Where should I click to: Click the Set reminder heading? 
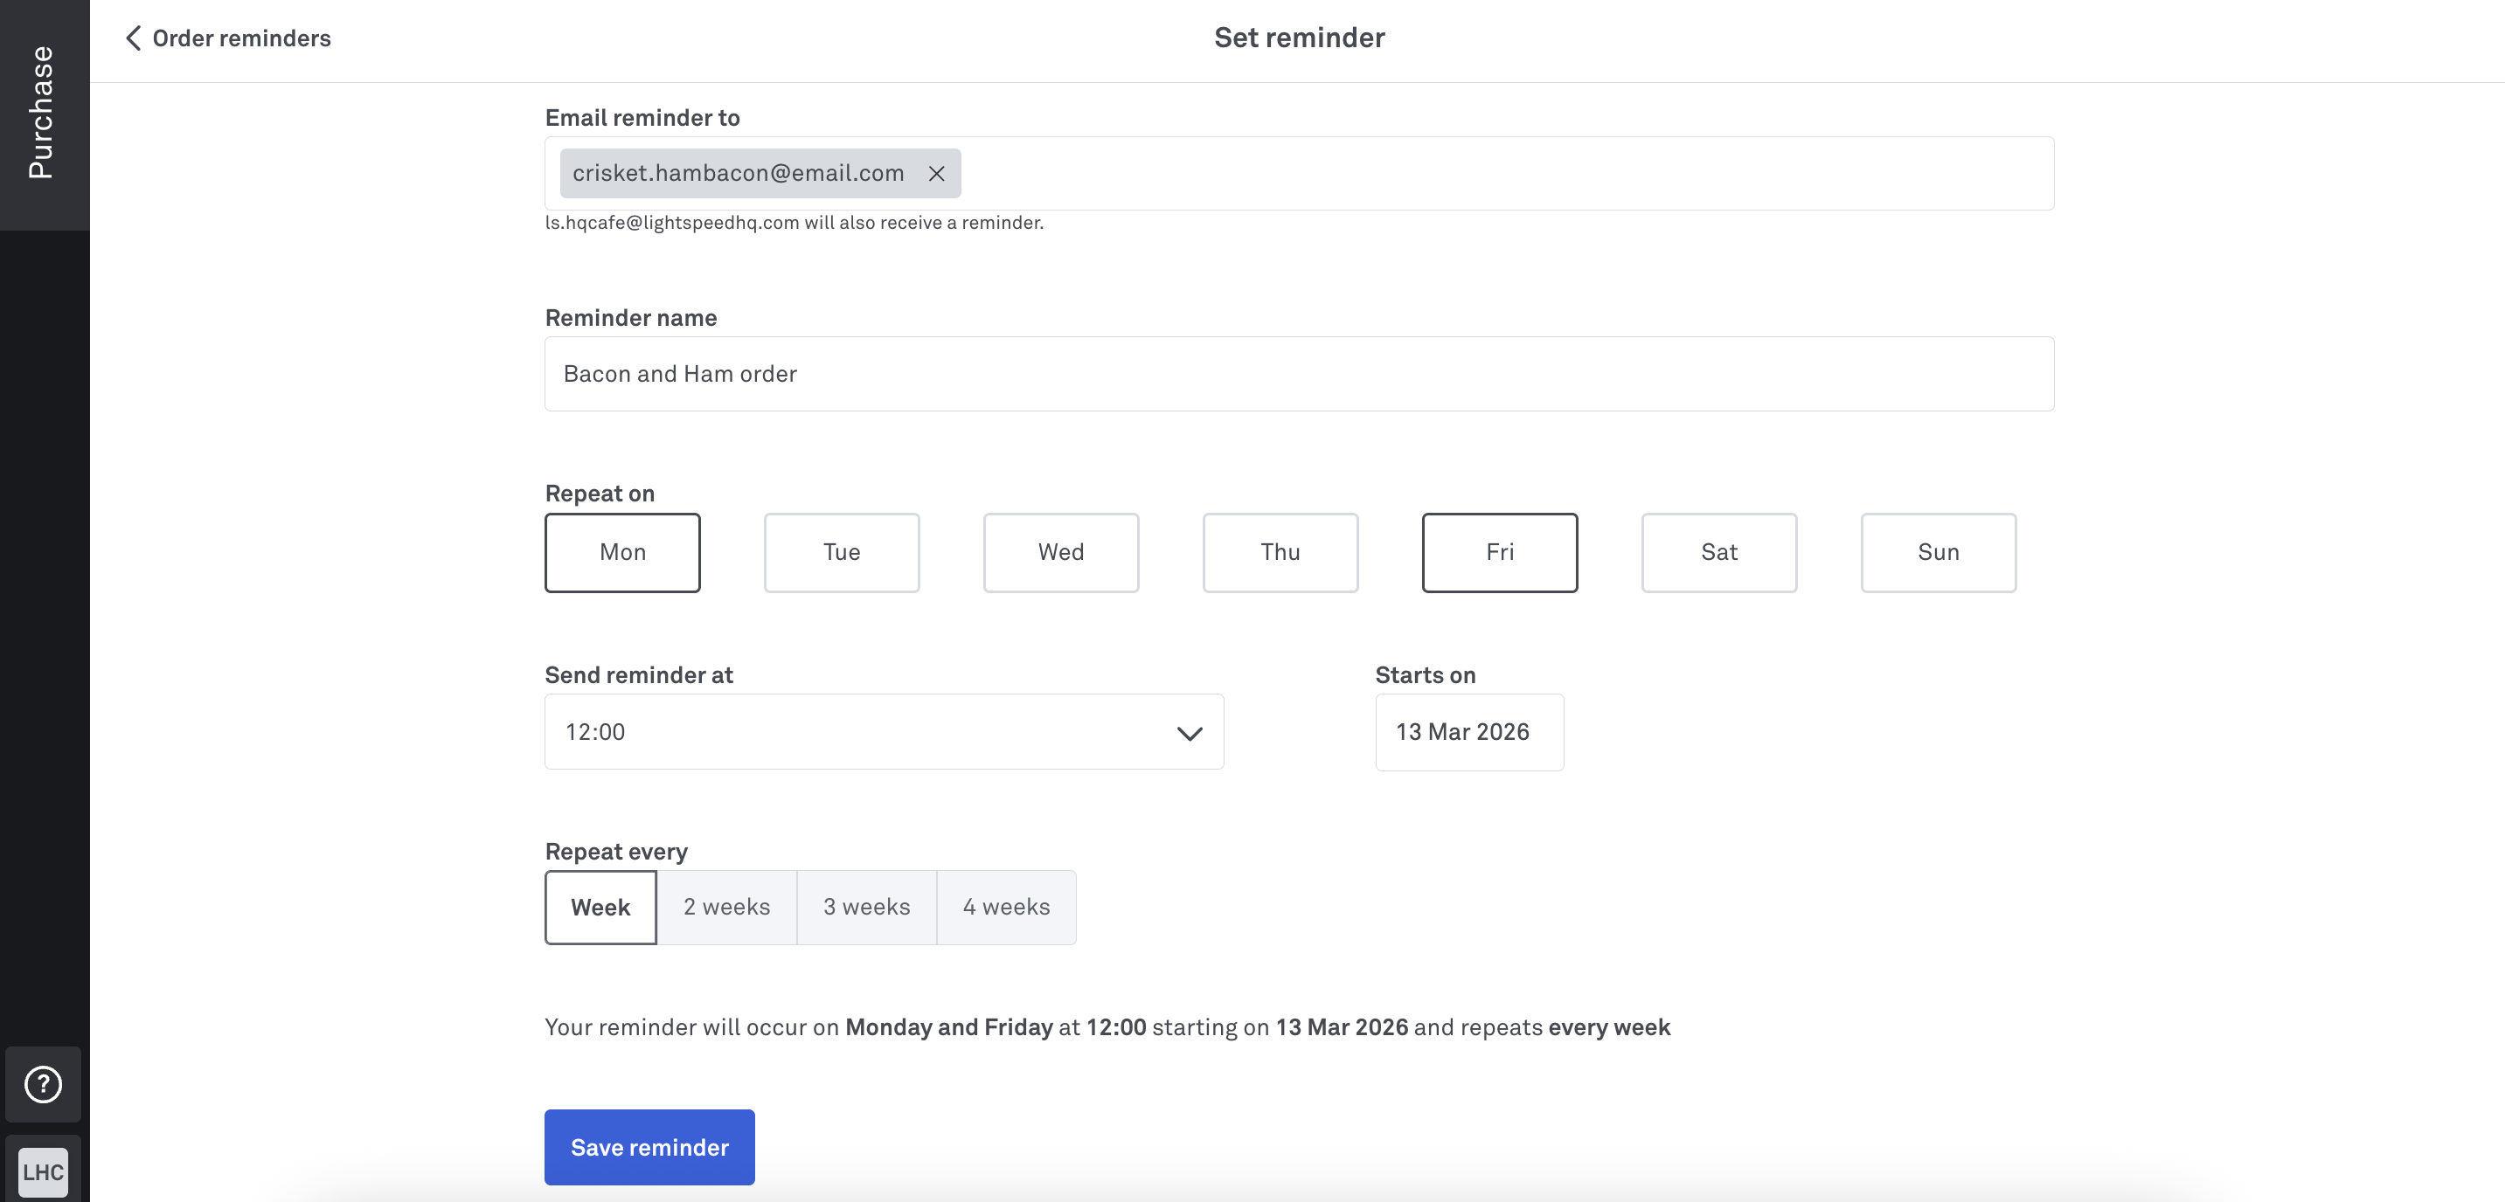point(1299,38)
